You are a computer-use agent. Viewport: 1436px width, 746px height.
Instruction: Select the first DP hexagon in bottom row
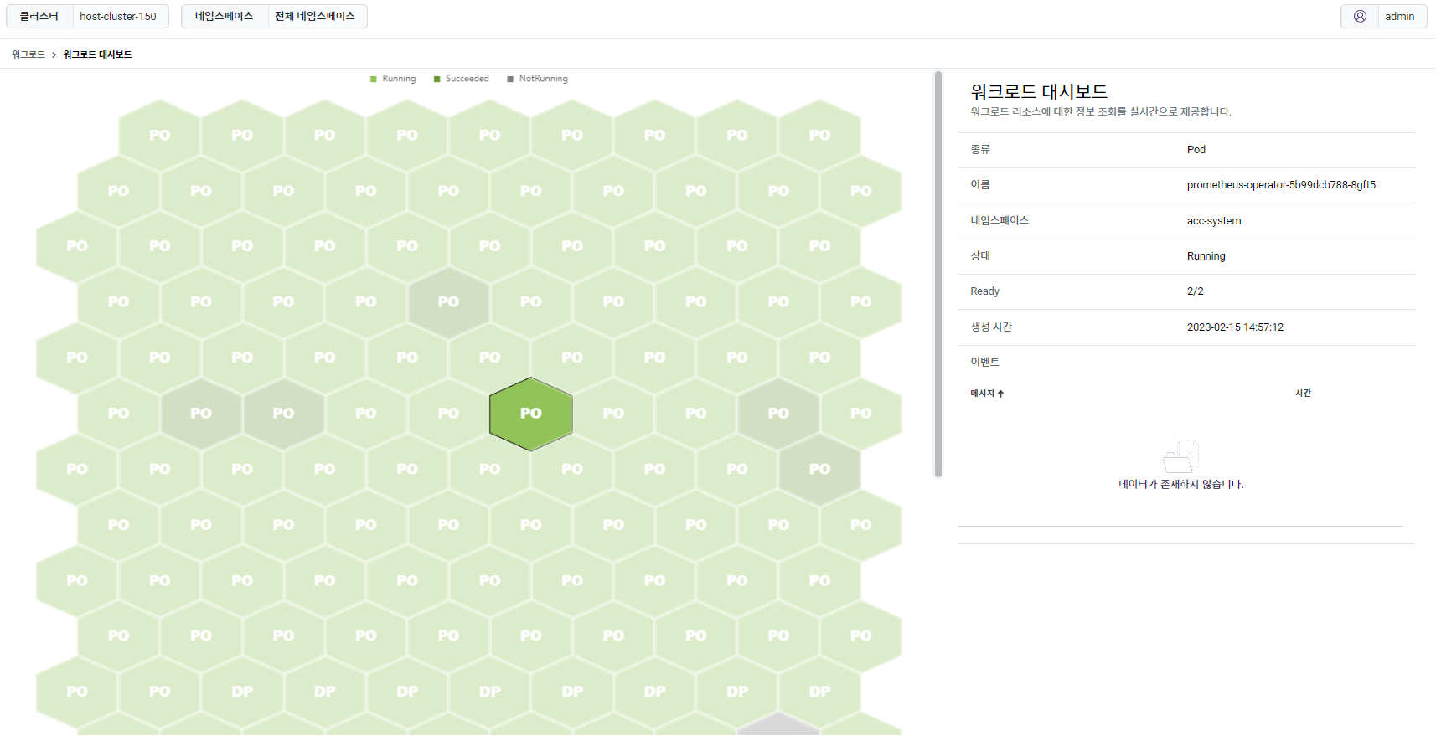[242, 692]
